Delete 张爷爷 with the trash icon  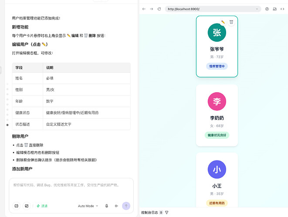(231, 22)
